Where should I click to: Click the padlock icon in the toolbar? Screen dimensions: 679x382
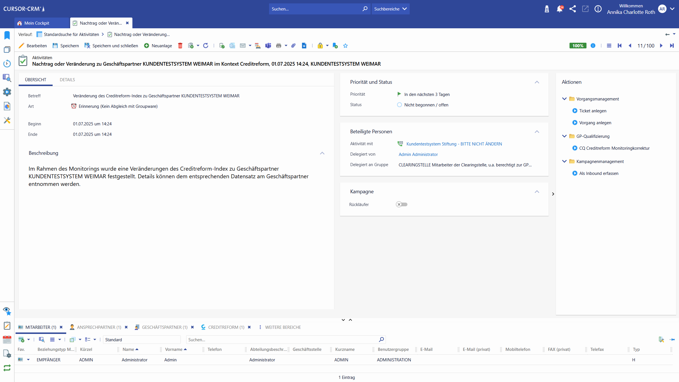(x=320, y=46)
